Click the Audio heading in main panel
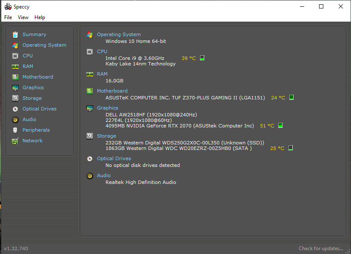 coord(103,175)
